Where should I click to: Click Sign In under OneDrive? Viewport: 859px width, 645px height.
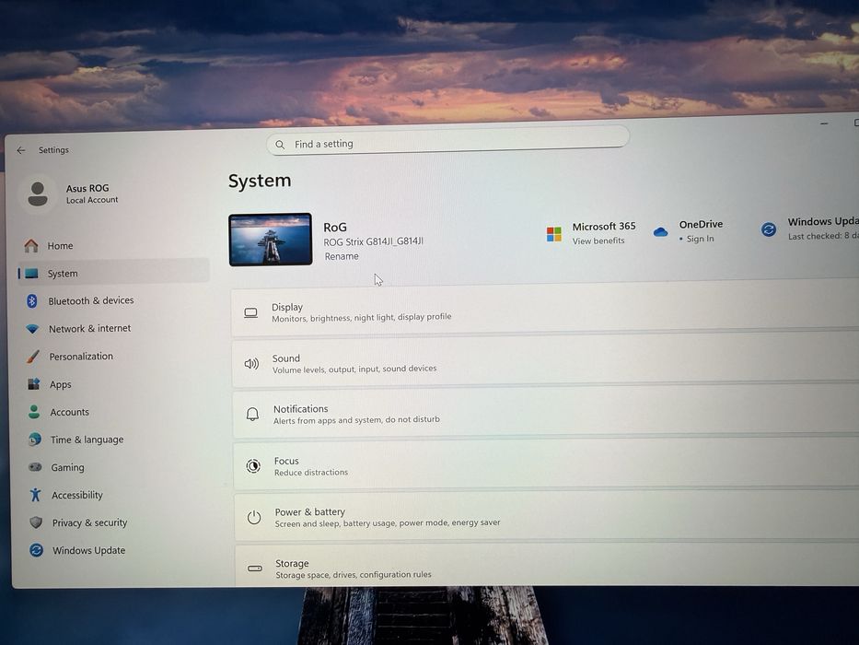[700, 239]
